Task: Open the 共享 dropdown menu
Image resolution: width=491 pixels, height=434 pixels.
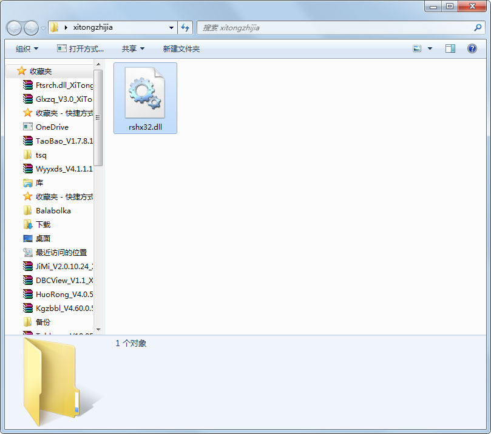Action: click(133, 48)
